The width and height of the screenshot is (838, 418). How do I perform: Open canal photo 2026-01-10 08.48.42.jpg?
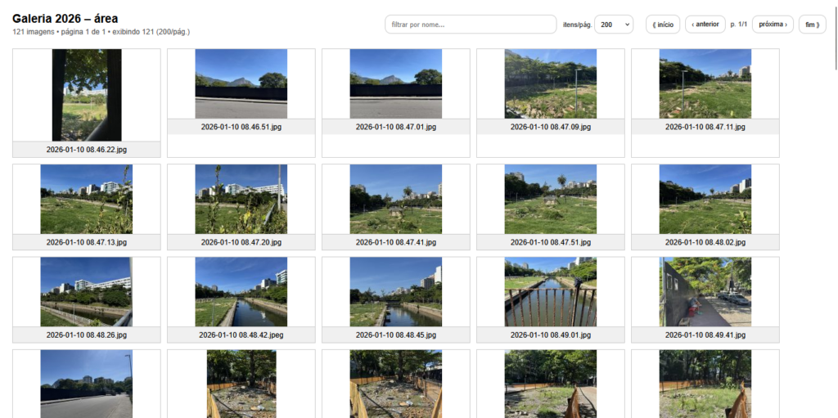pyautogui.click(x=241, y=292)
